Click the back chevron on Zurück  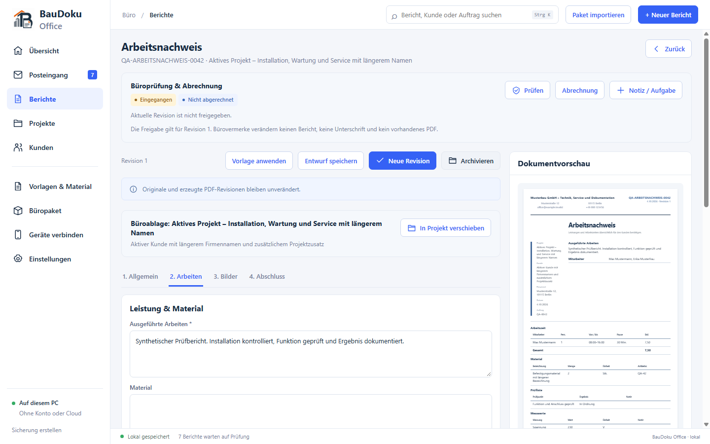click(656, 49)
